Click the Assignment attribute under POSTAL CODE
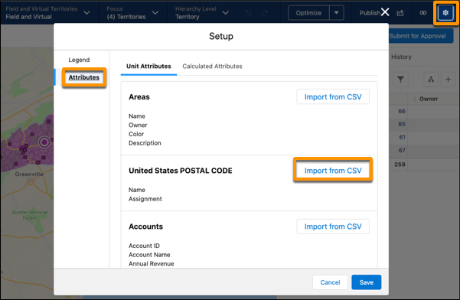This screenshot has width=460, height=300. [x=145, y=199]
